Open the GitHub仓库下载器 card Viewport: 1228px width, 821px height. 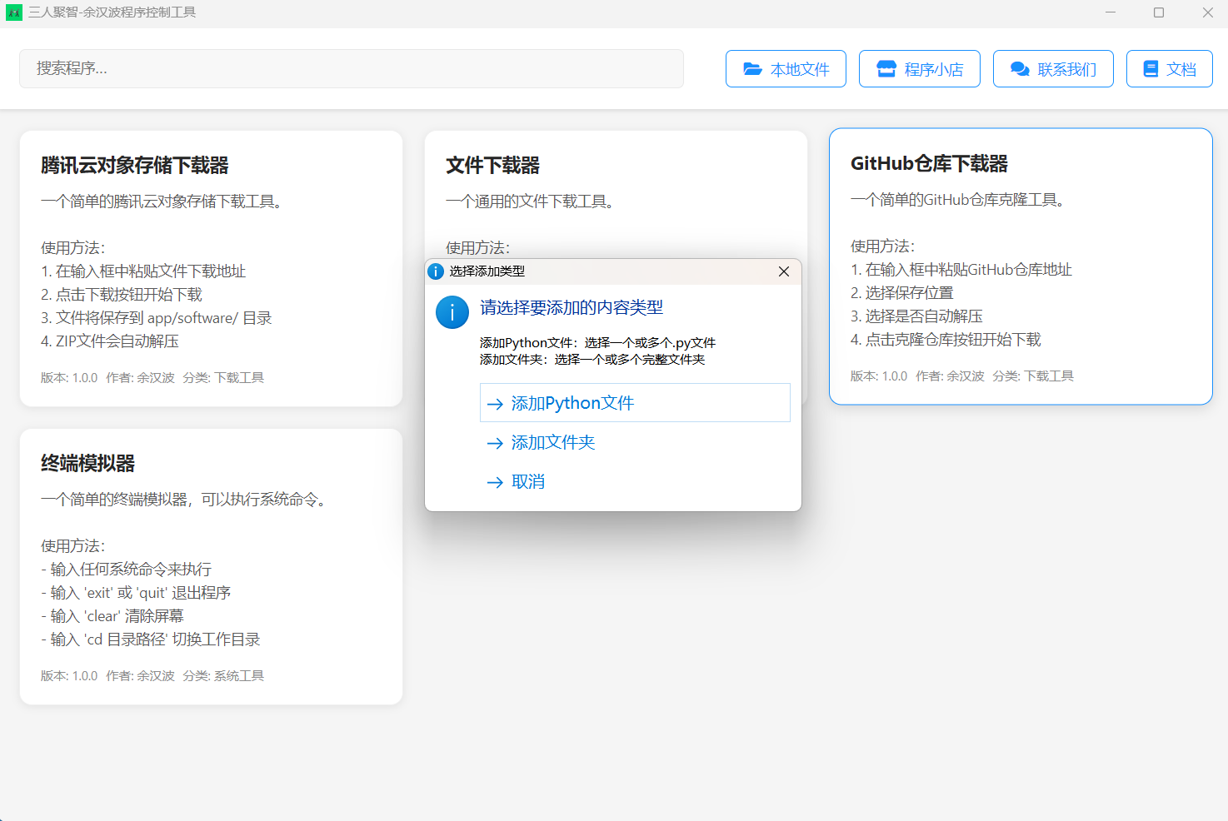pyautogui.click(x=1020, y=266)
